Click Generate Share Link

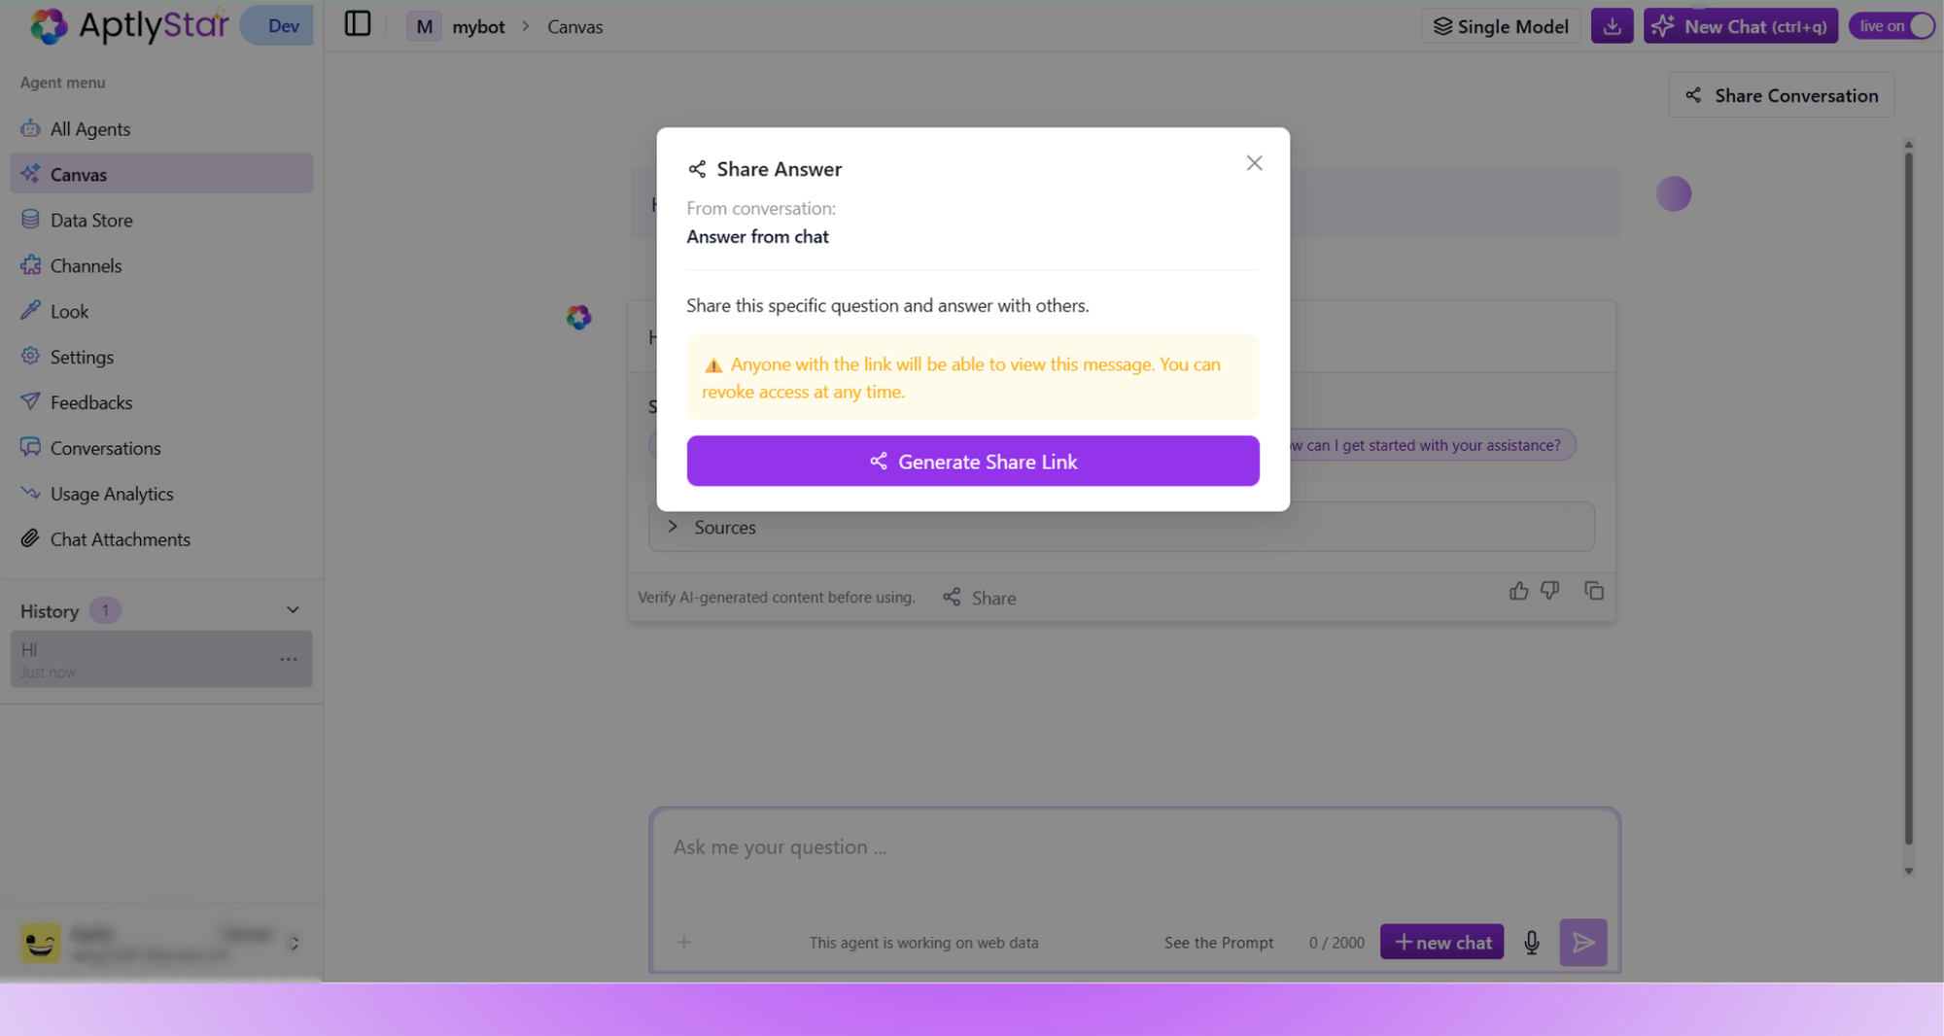click(x=973, y=461)
